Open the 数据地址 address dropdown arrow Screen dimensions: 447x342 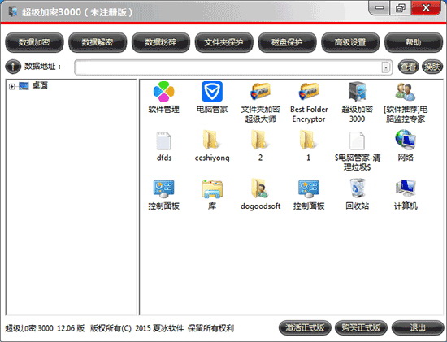tap(386, 67)
